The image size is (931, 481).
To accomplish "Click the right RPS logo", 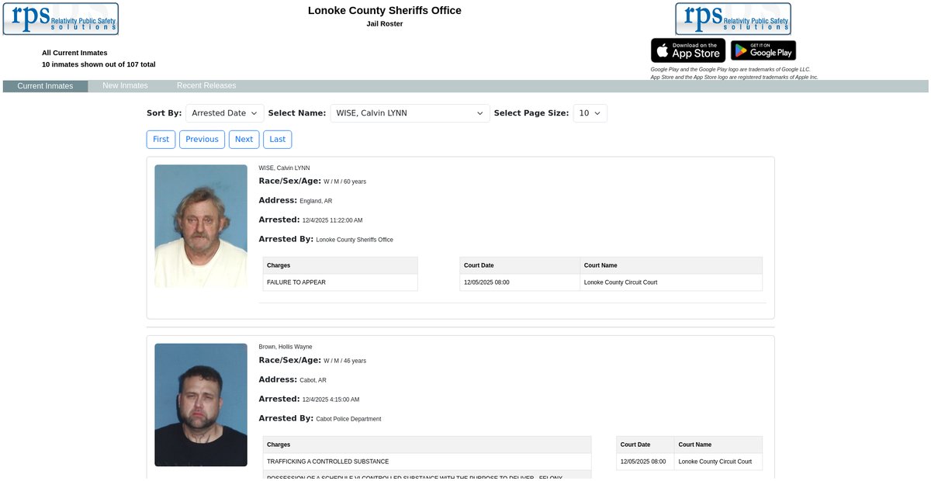I will (x=732, y=19).
